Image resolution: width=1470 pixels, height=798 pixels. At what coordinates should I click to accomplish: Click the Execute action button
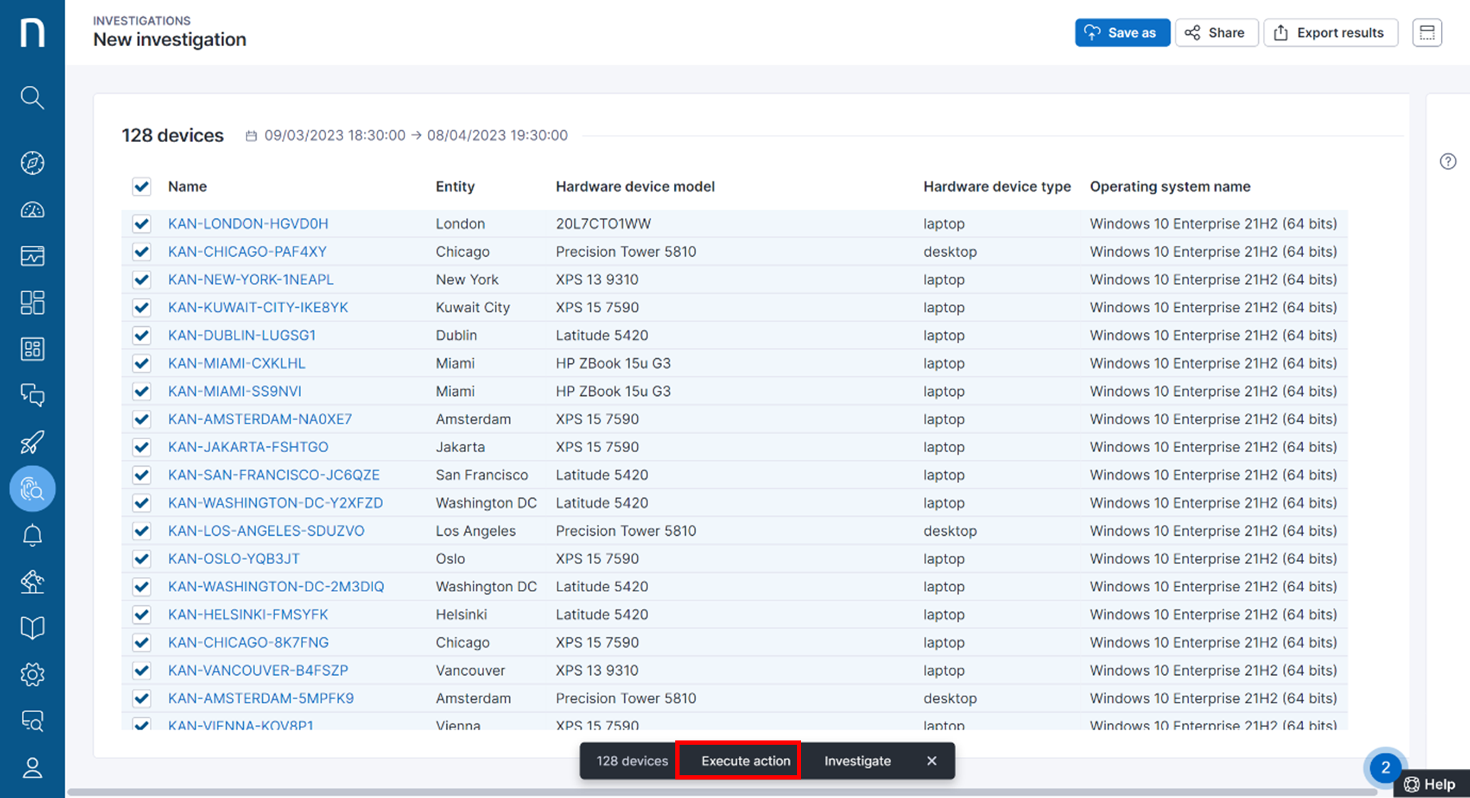tap(745, 760)
